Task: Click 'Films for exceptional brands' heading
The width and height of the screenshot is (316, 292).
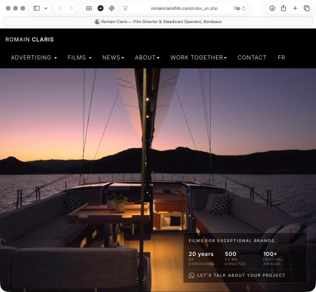Action: point(232,241)
